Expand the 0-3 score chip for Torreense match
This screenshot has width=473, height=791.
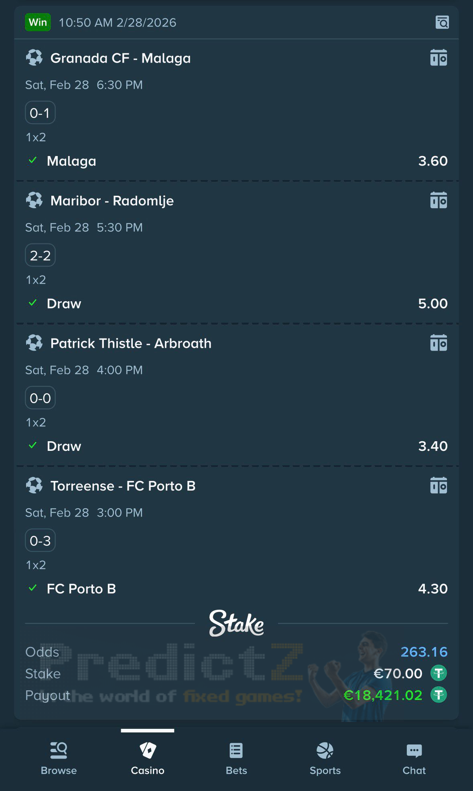tap(40, 540)
